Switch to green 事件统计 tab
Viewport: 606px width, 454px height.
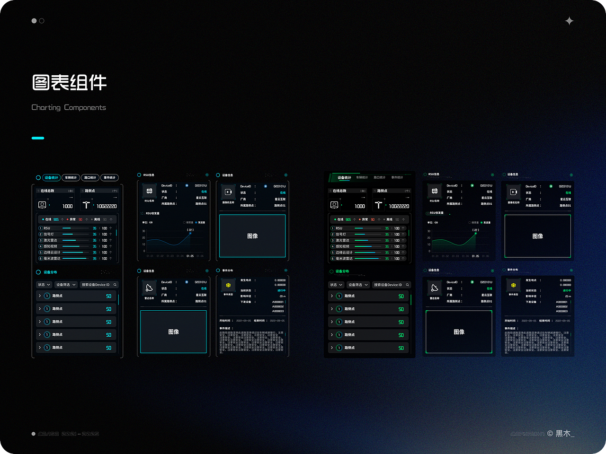tap(397, 177)
